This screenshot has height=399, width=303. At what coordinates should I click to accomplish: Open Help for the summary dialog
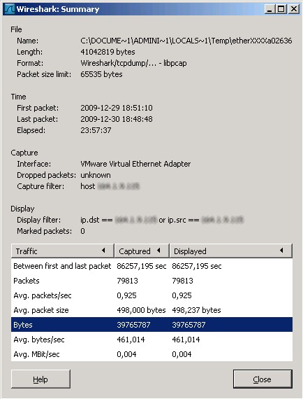click(41, 379)
